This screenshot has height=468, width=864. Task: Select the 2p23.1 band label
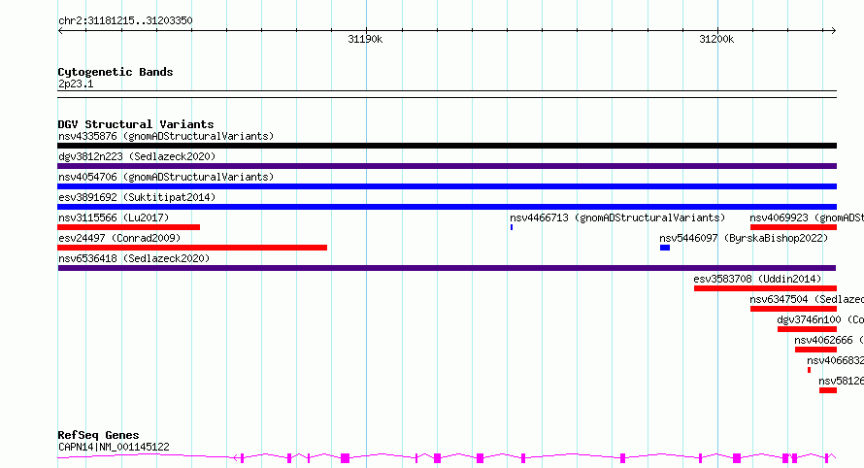(76, 84)
